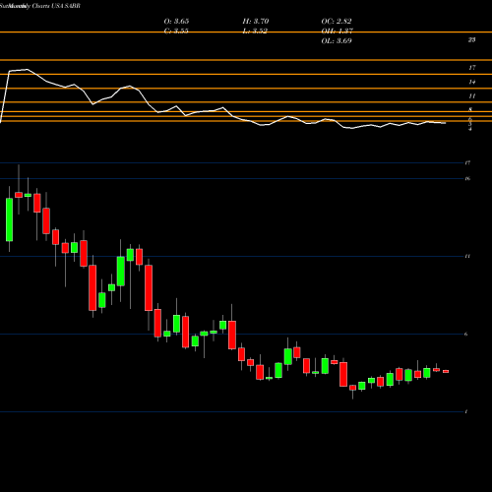Click the last small red candlestick of the chart
This screenshot has height=492, width=492.
tap(446, 371)
